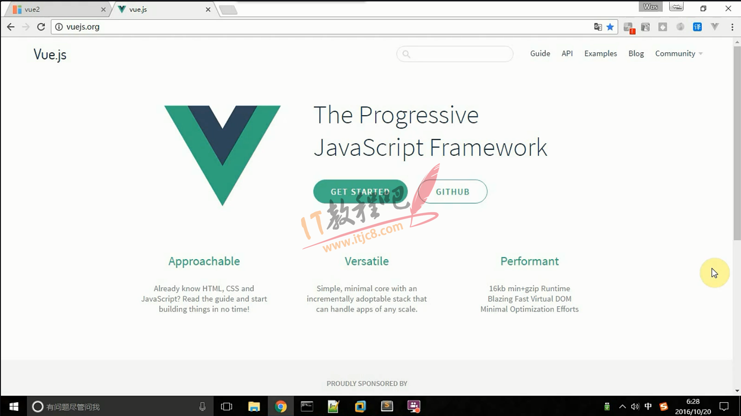Click the Vue.js site title link

pos(50,55)
